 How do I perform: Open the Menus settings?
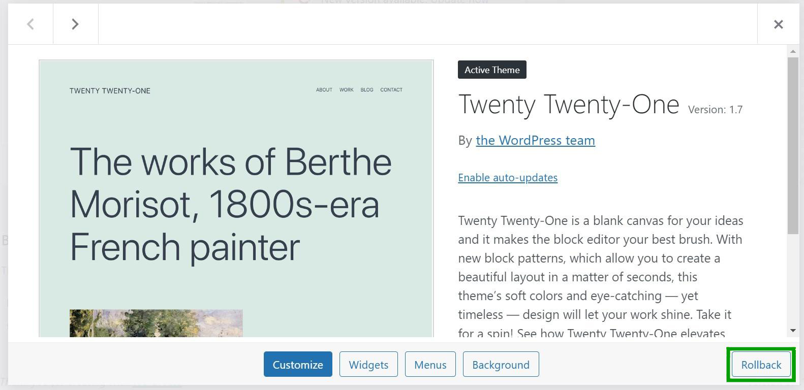coord(430,364)
